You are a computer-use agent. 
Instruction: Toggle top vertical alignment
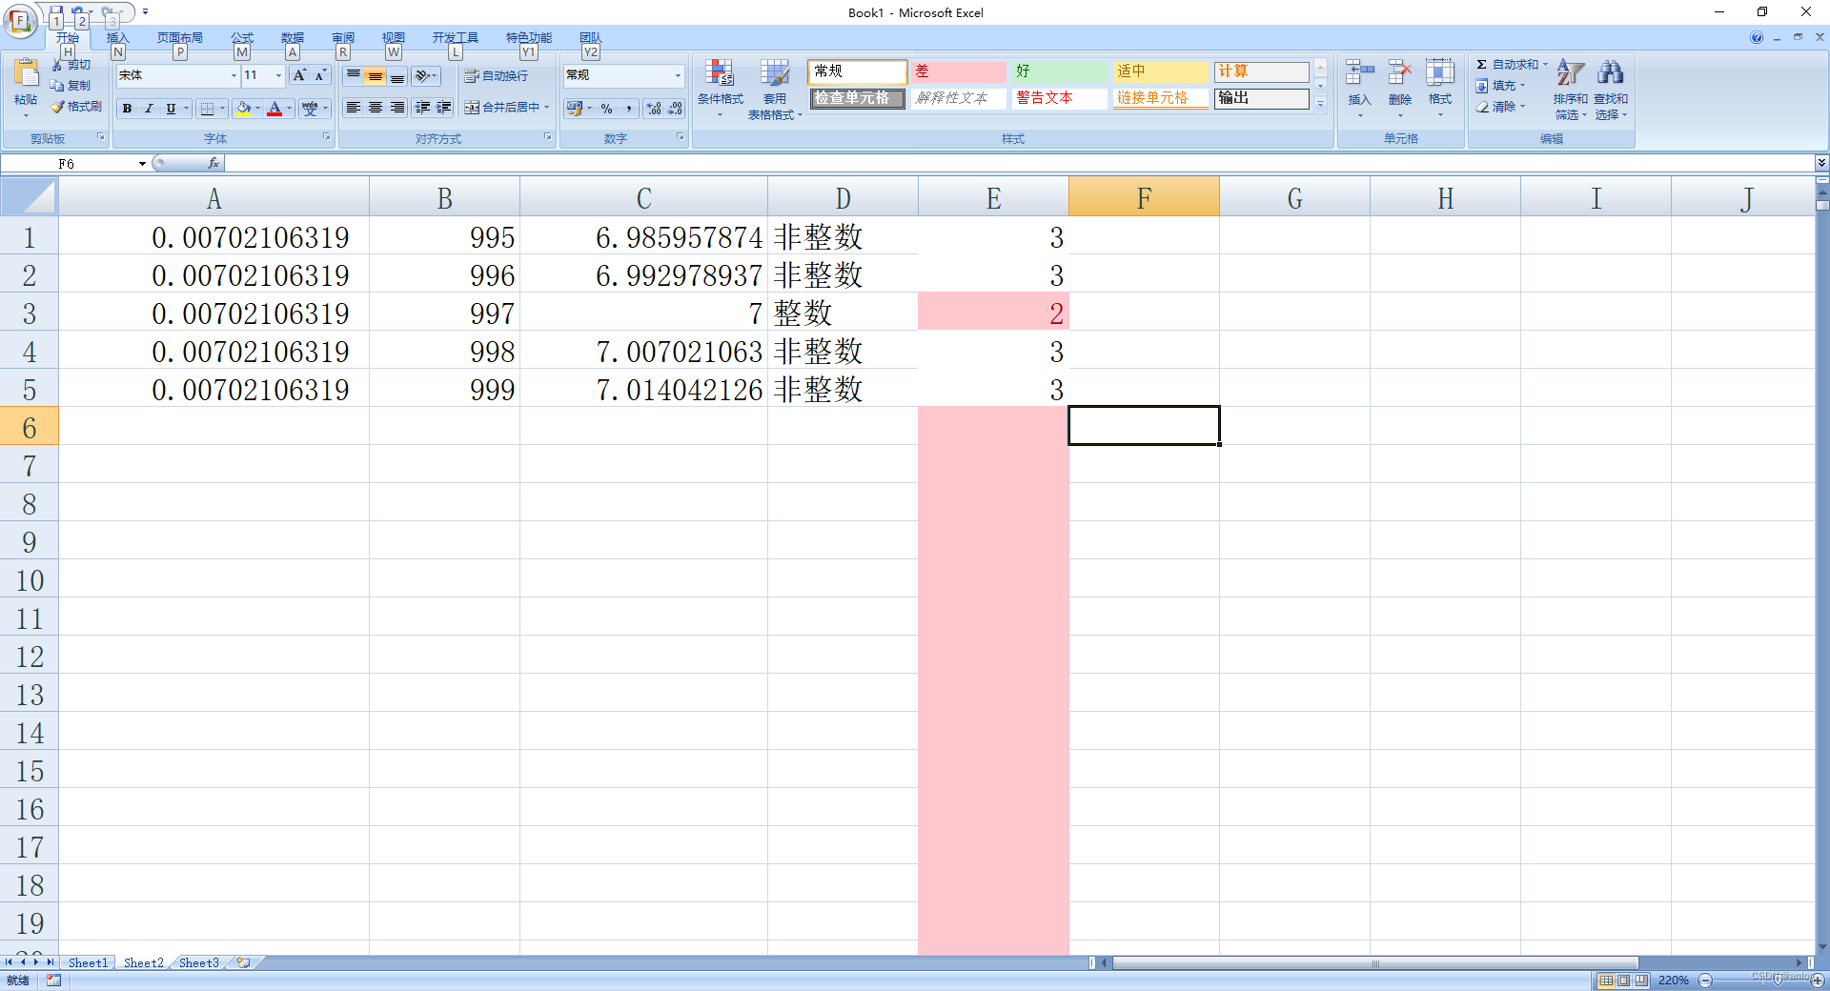point(354,75)
